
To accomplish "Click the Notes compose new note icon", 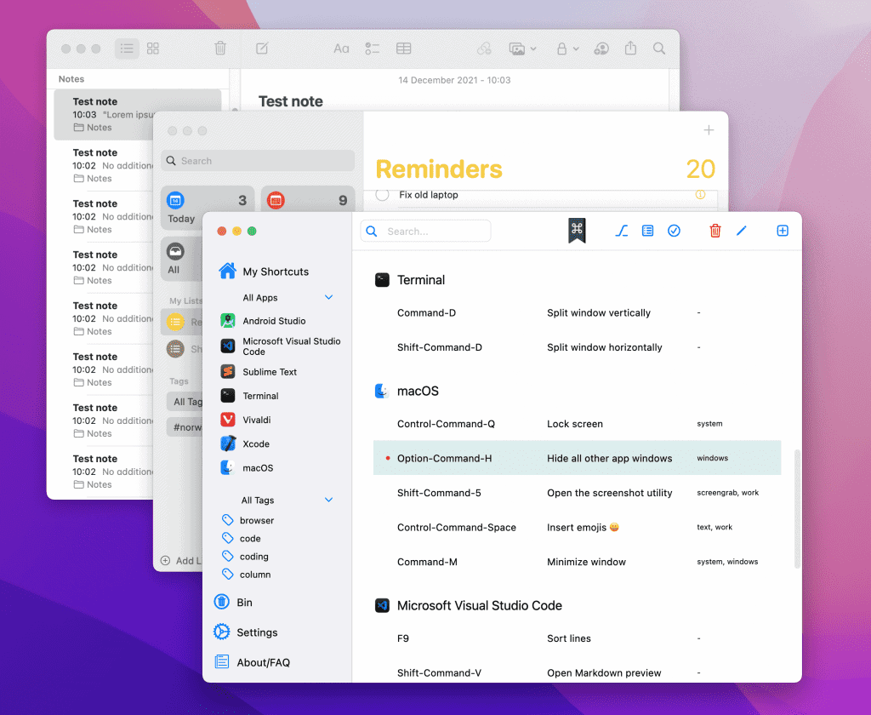I will click(x=262, y=49).
